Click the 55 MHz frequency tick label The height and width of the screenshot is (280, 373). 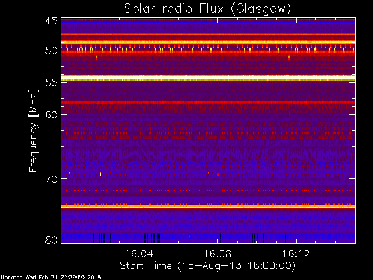[51, 83]
